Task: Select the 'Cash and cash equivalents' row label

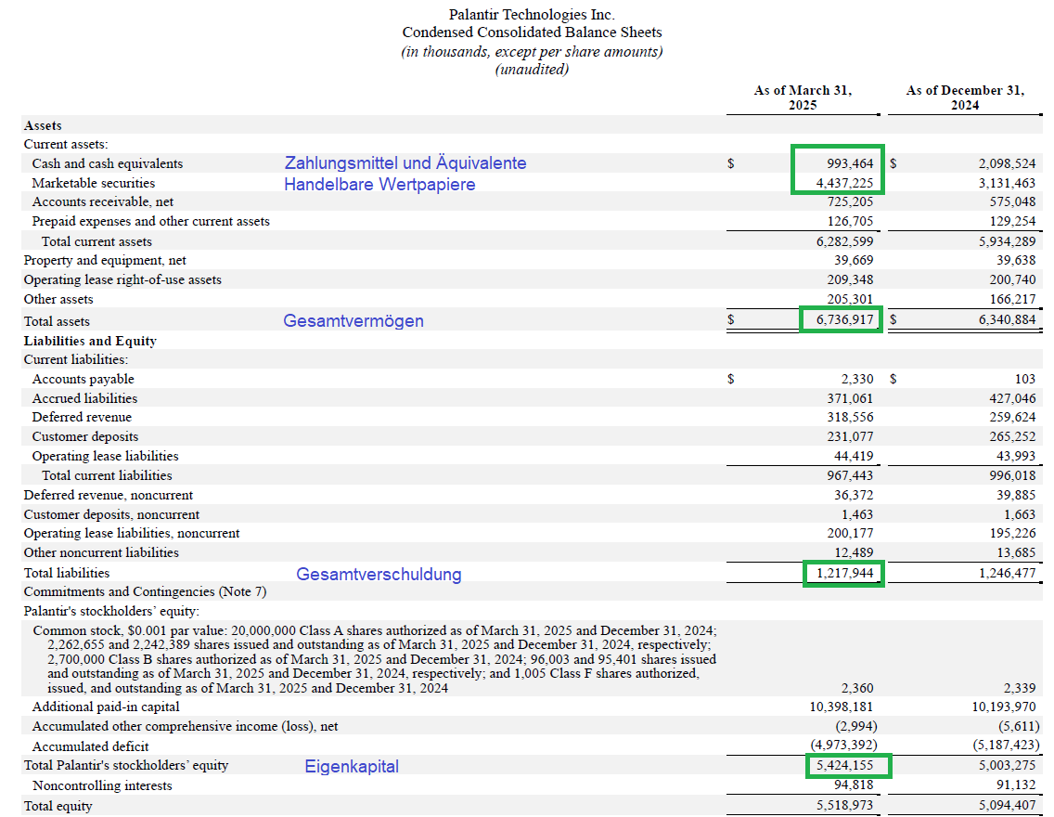Action: pyautogui.click(x=108, y=163)
